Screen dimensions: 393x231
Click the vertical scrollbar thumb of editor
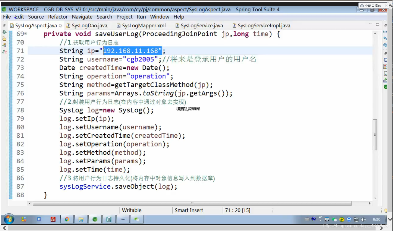[375, 135]
